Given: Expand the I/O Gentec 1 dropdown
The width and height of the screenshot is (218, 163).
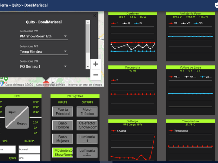Looking at the screenshot, I should pyautogui.click(x=44, y=67).
